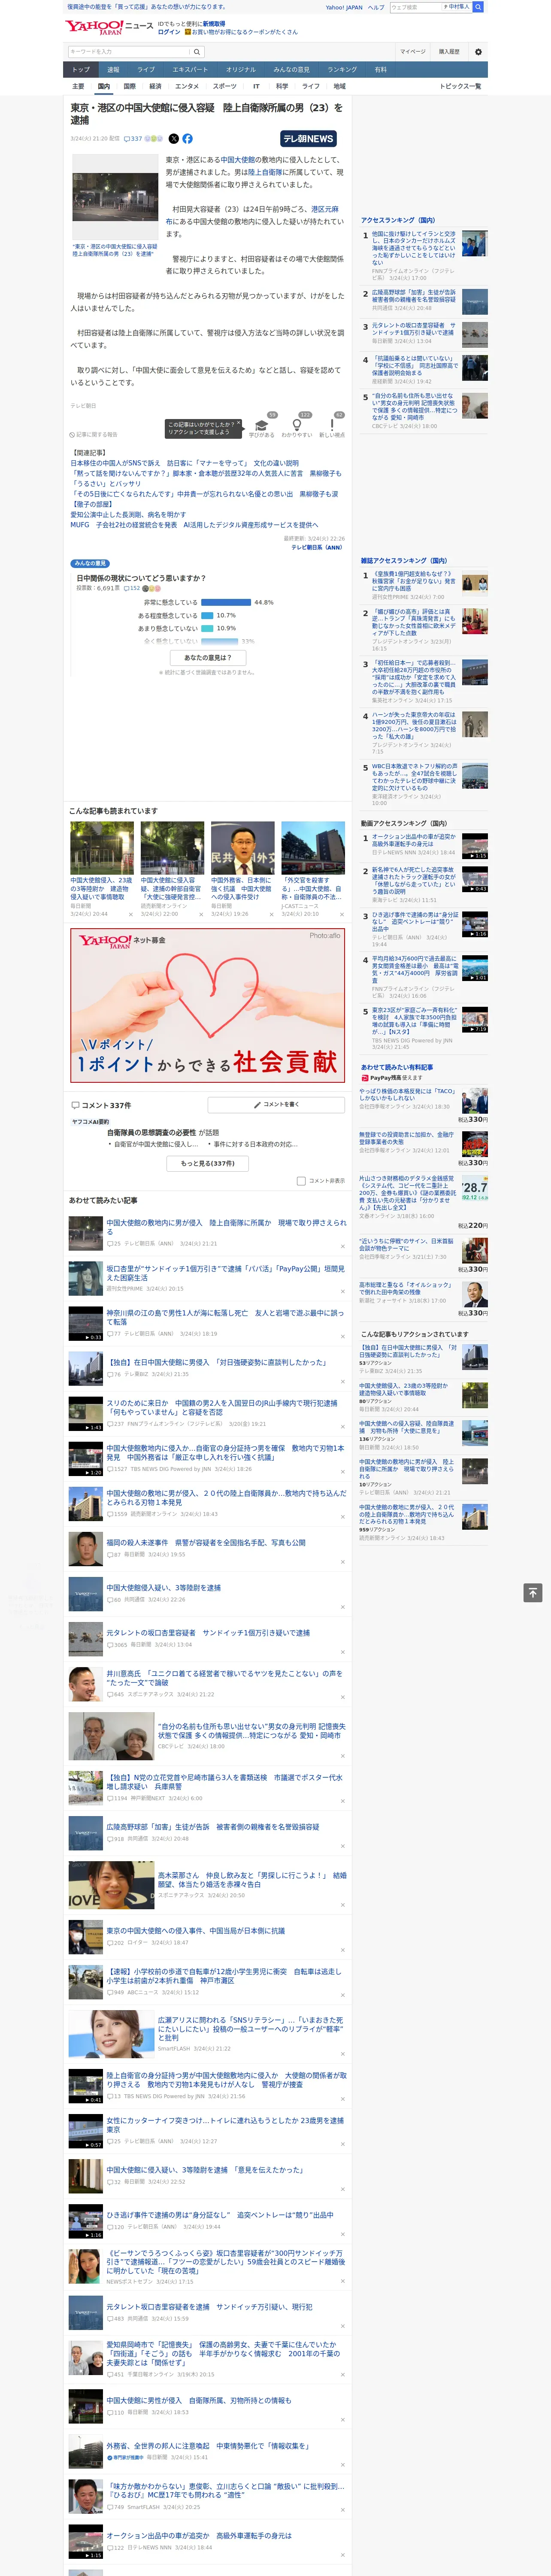
Task: Click the ヘルプ link in the header
Action: click(376, 7)
